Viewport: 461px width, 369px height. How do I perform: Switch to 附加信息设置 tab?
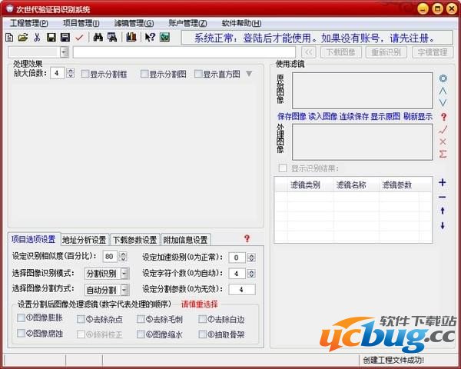(x=185, y=240)
